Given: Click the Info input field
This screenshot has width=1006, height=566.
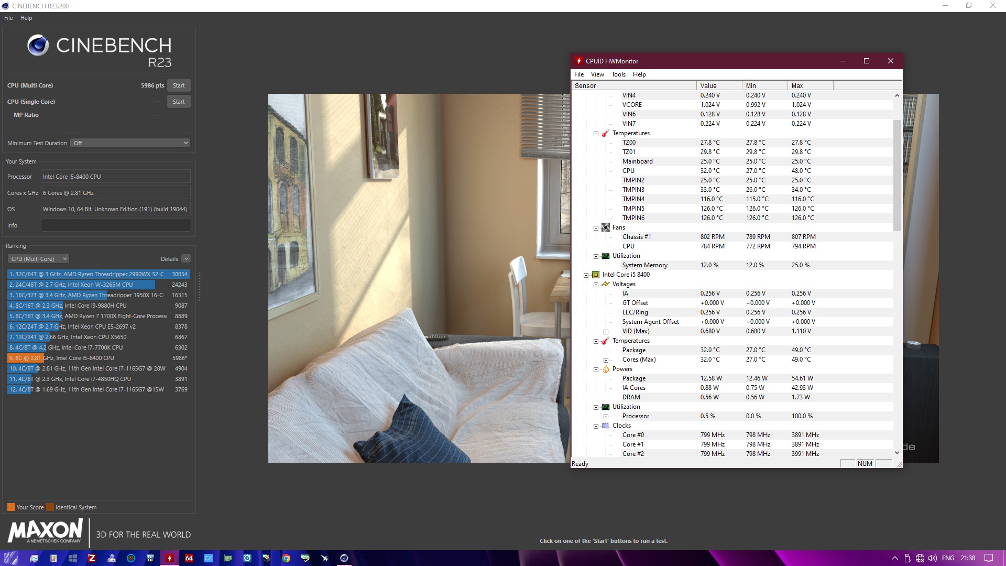Looking at the screenshot, I should (x=115, y=225).
